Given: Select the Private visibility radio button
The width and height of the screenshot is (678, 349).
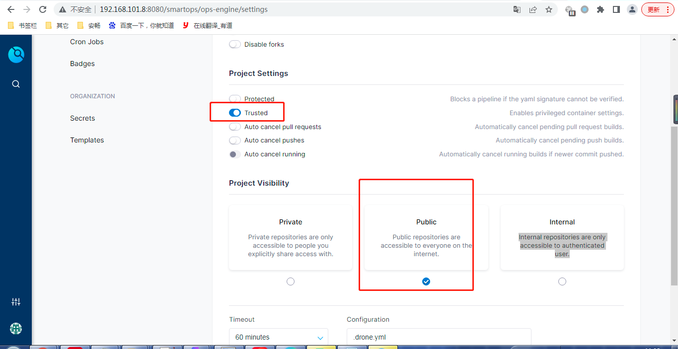Looking at the screenshot, I should (x=290, y=281).
